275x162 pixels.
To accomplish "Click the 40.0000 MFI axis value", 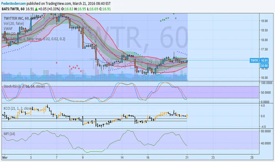I will [x=266, y=143].
